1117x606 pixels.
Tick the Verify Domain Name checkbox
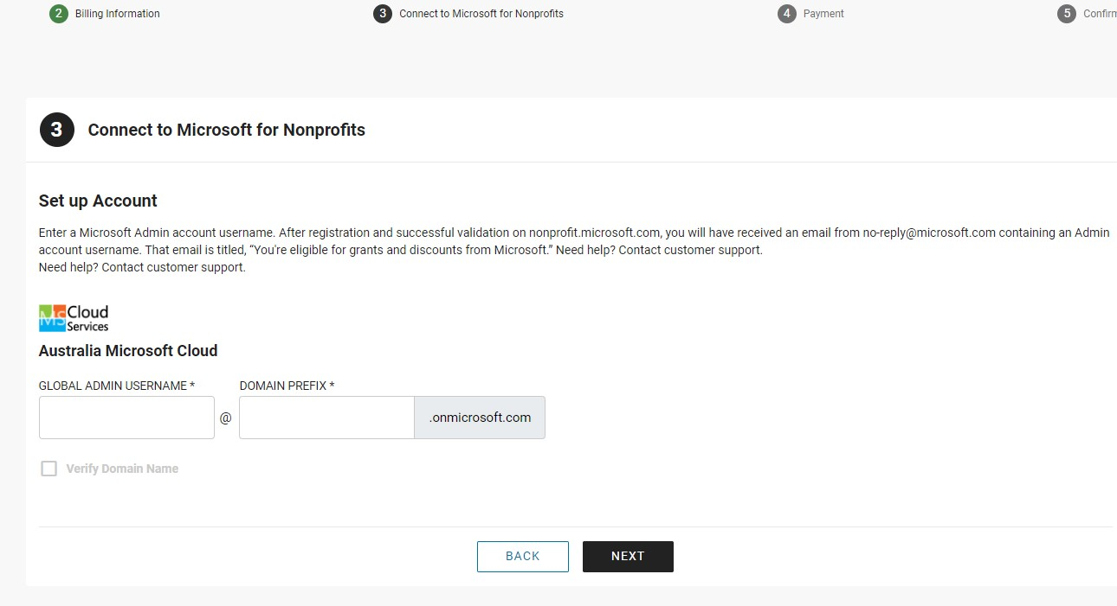point(49,469)
